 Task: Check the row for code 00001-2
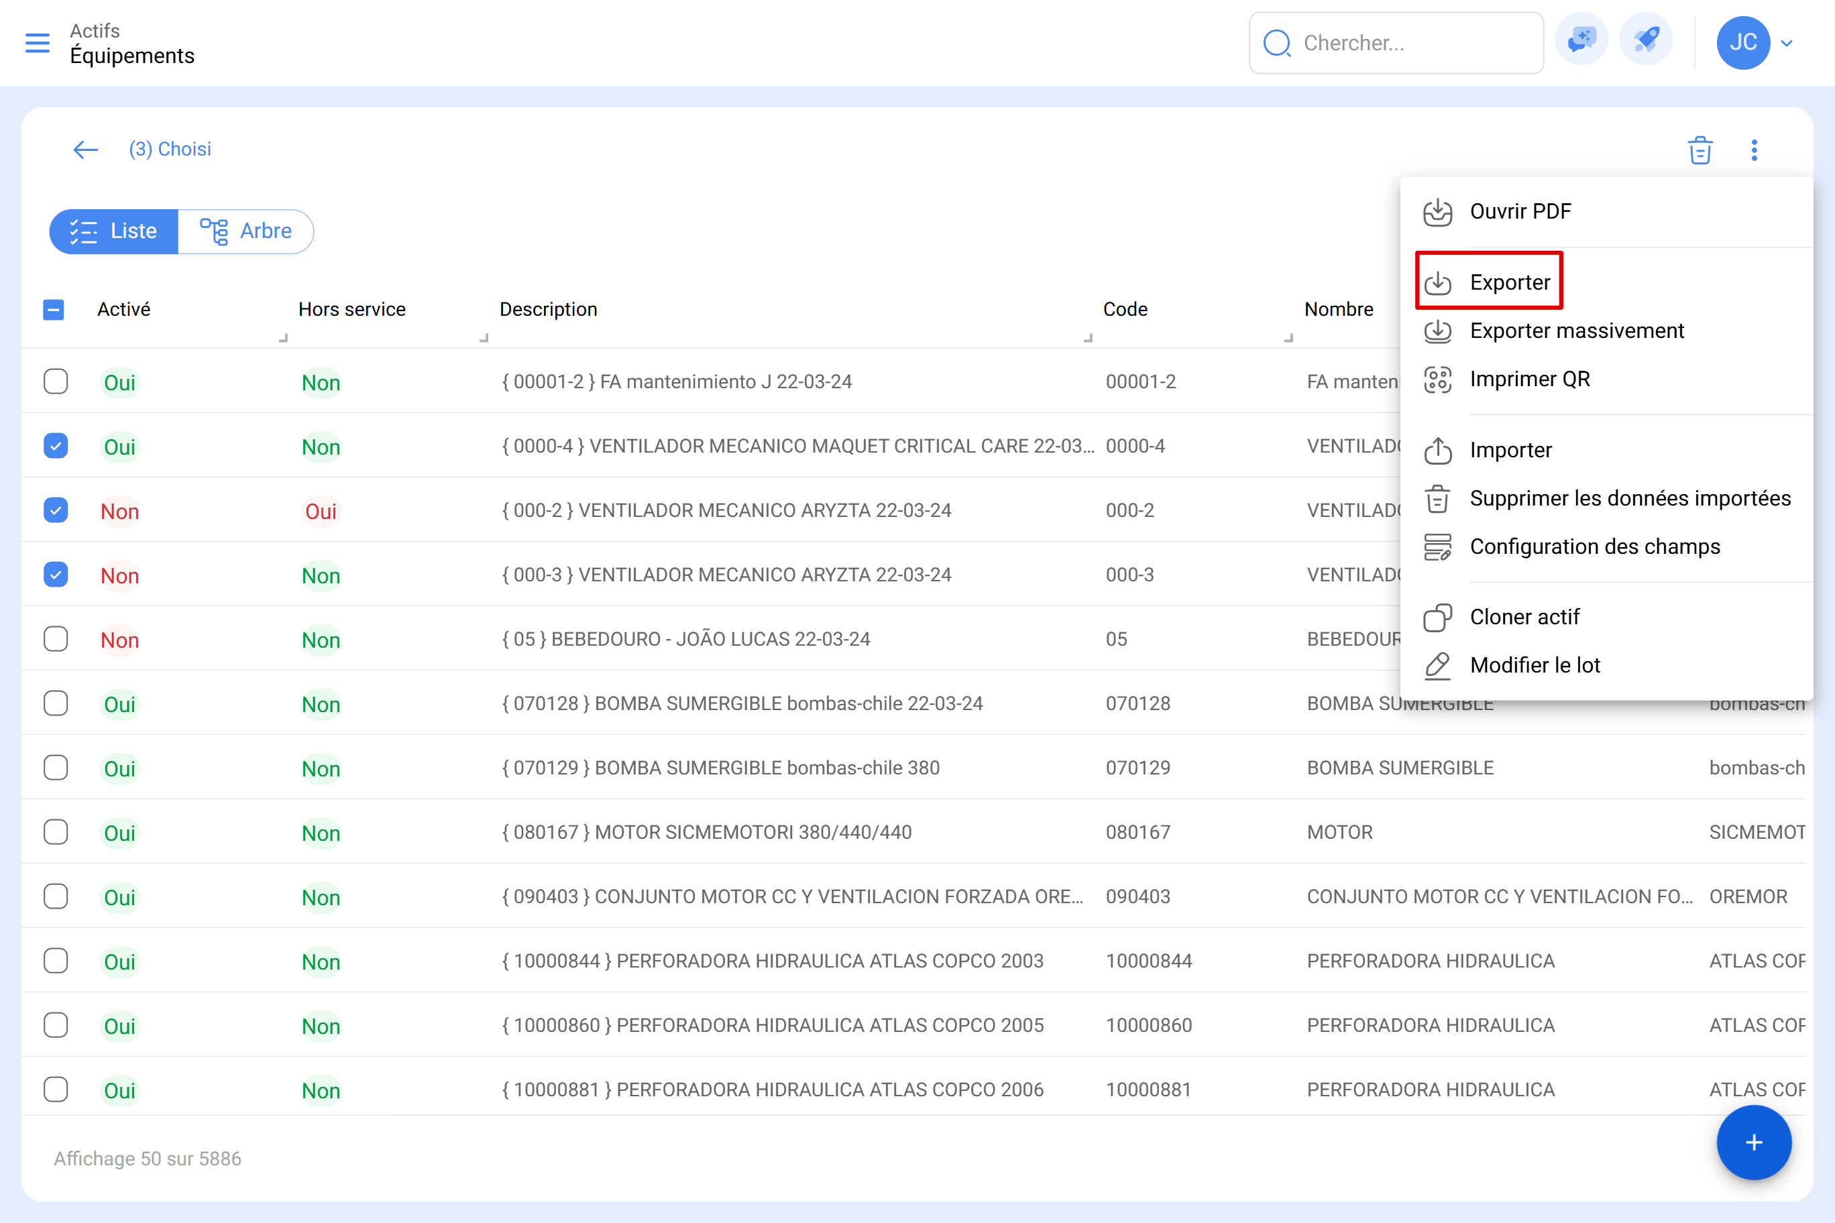pos(56,382)
